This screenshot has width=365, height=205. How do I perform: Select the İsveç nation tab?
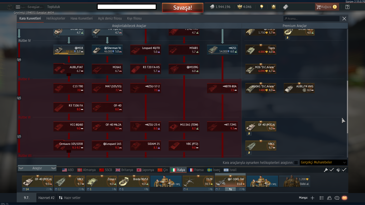click(214, 170)
